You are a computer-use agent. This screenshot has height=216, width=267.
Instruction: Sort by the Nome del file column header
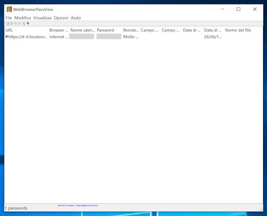point(242,30)
